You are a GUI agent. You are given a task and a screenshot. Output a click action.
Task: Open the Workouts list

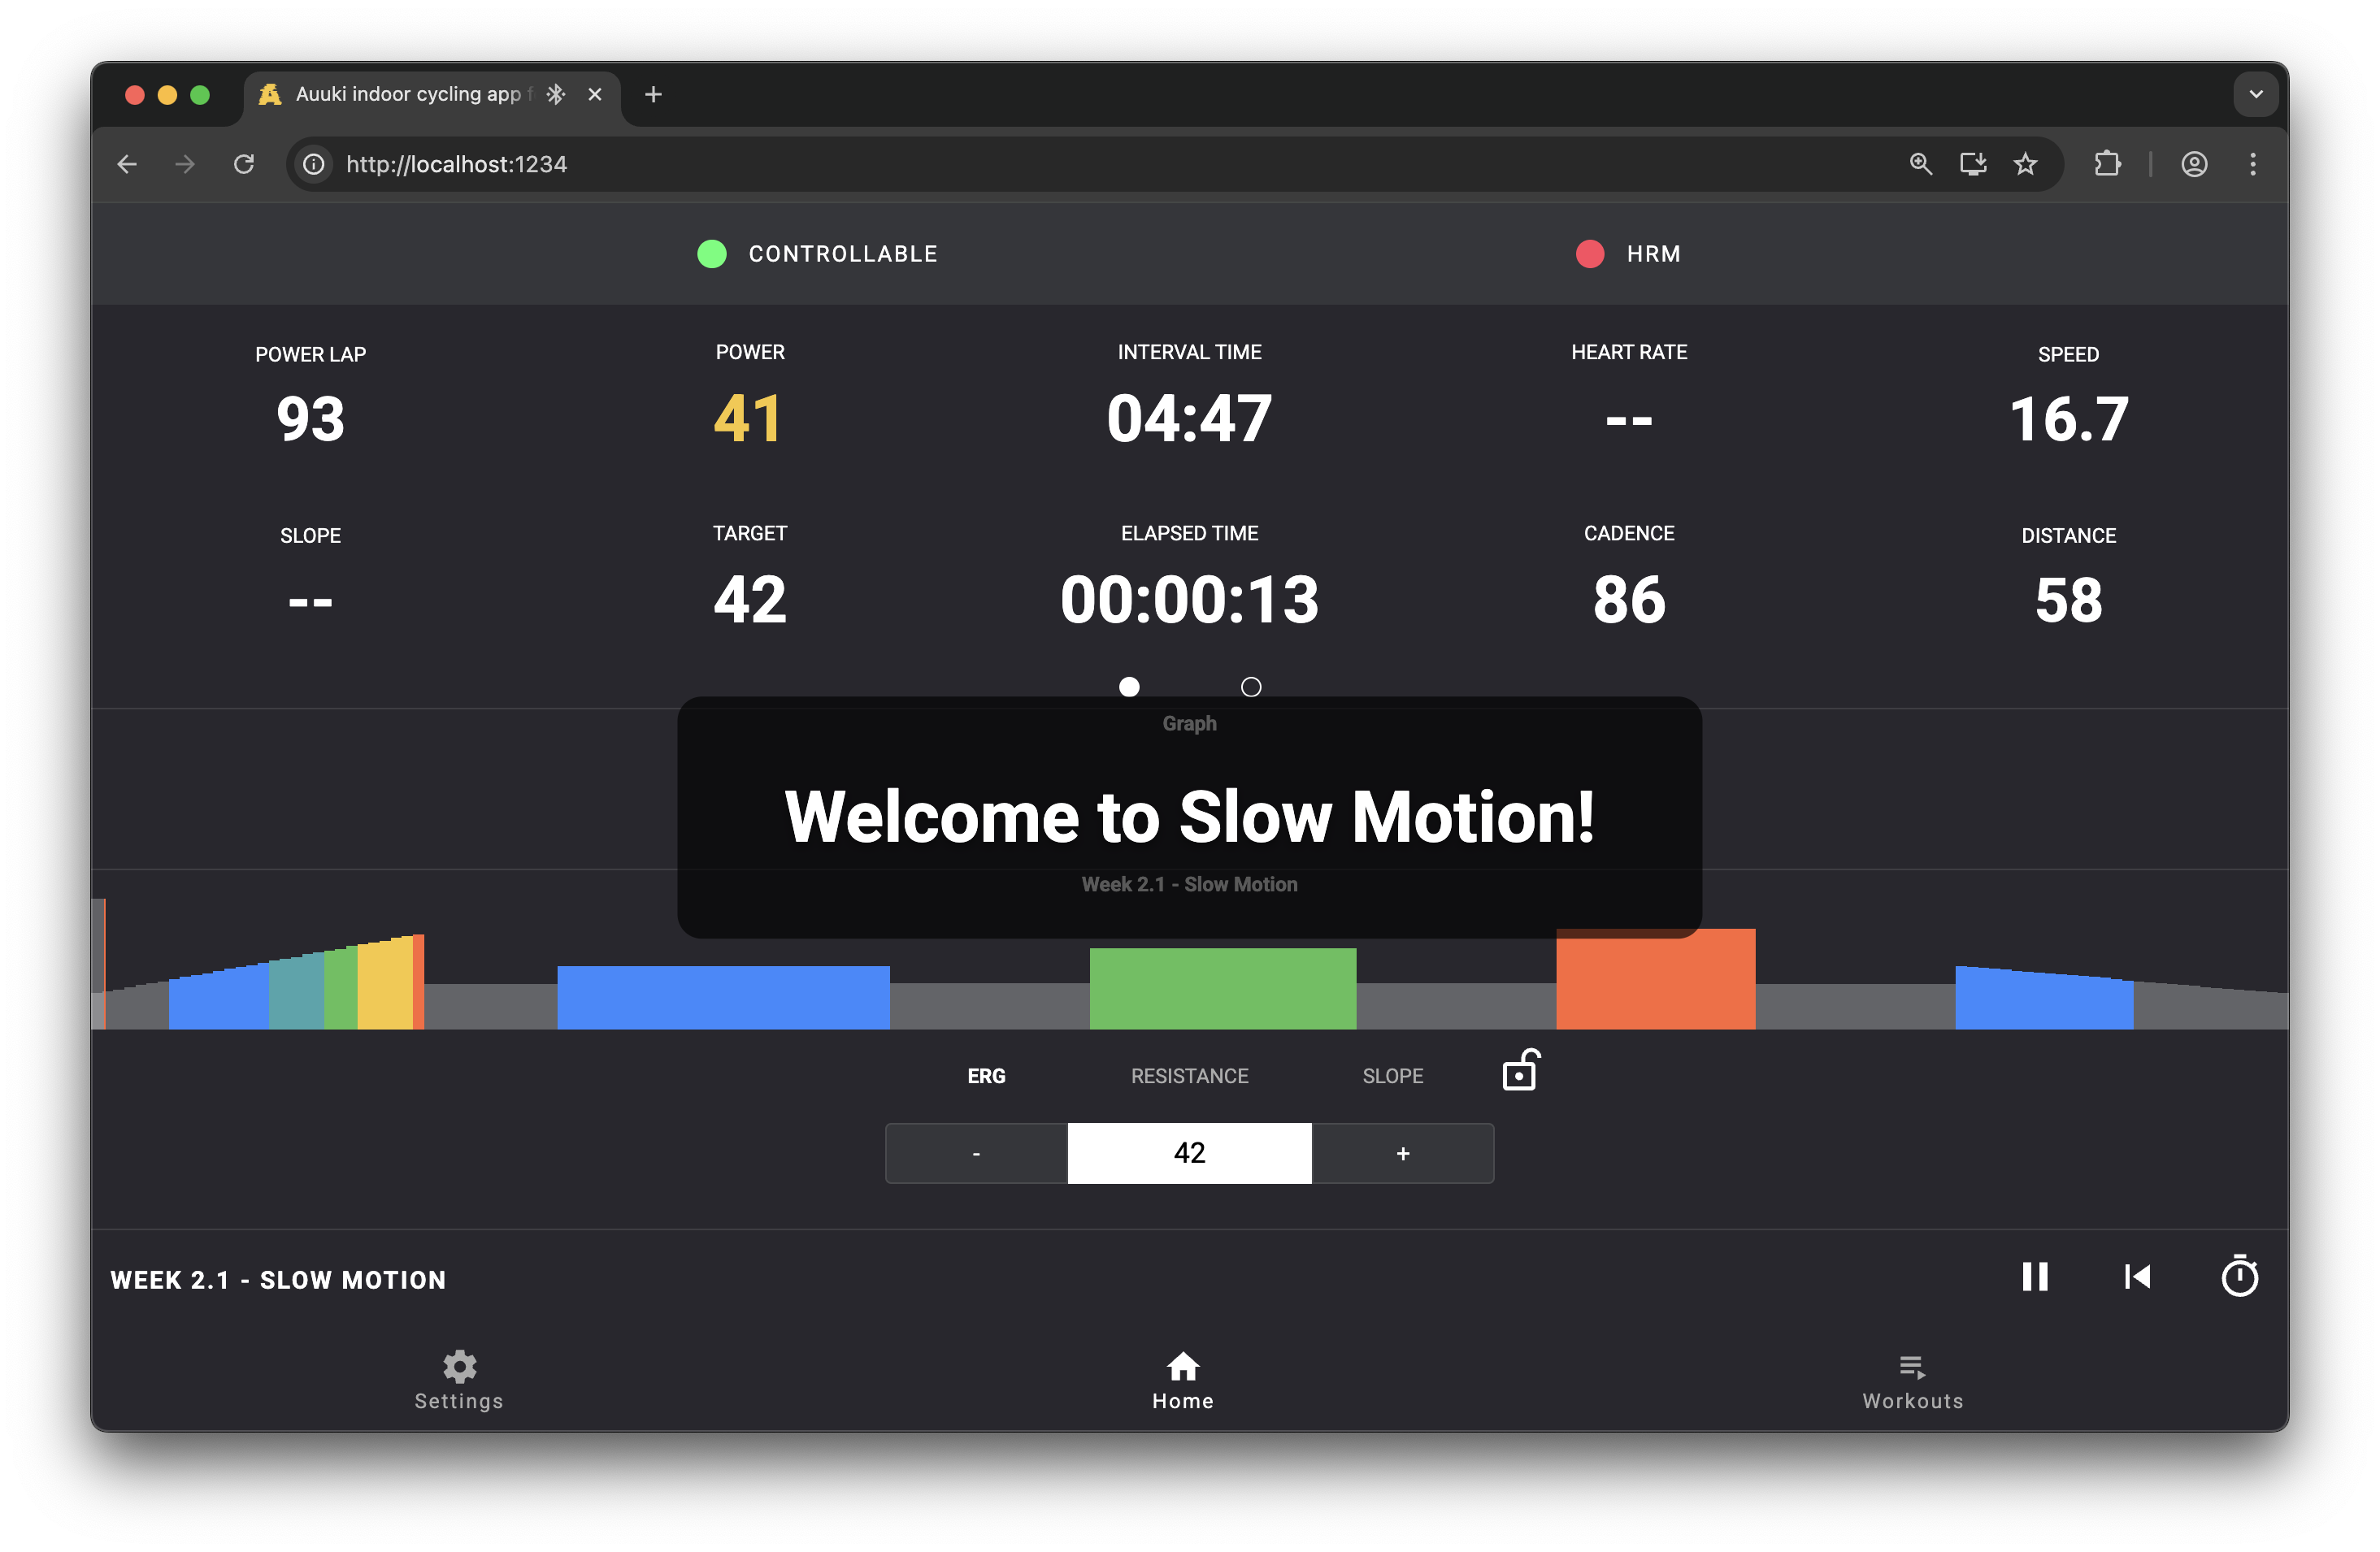click(x=1911, y=1380)
